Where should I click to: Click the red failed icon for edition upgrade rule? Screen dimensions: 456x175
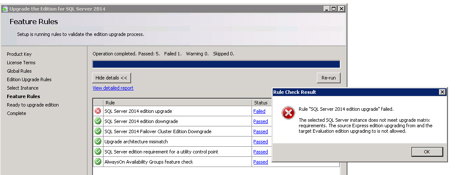[x=98, y=111]
